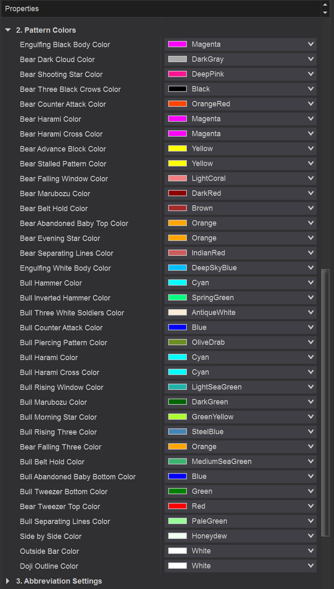
Task: Click the SpringGreen swatch for Bull Inverted Hammer
Action: [177, 298]
